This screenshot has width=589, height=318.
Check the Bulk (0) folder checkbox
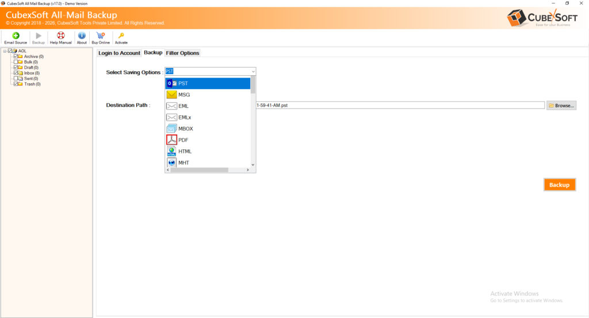click(x=16, y=62)
